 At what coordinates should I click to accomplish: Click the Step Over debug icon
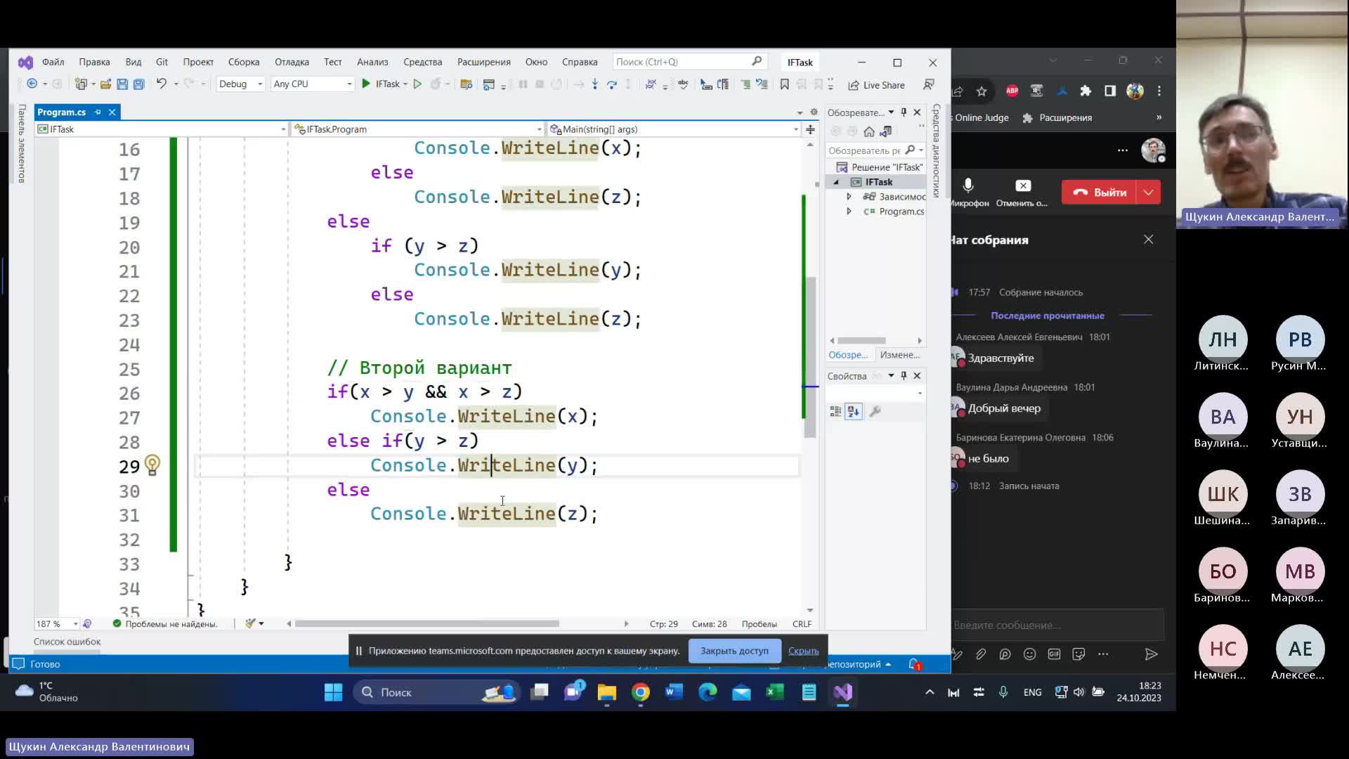point(612,84)
